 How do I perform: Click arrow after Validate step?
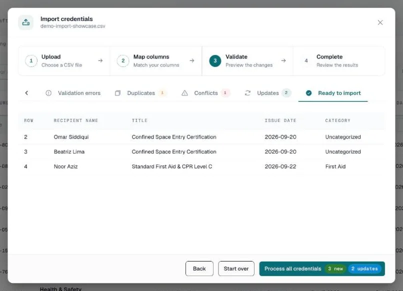tap(283, 60)
